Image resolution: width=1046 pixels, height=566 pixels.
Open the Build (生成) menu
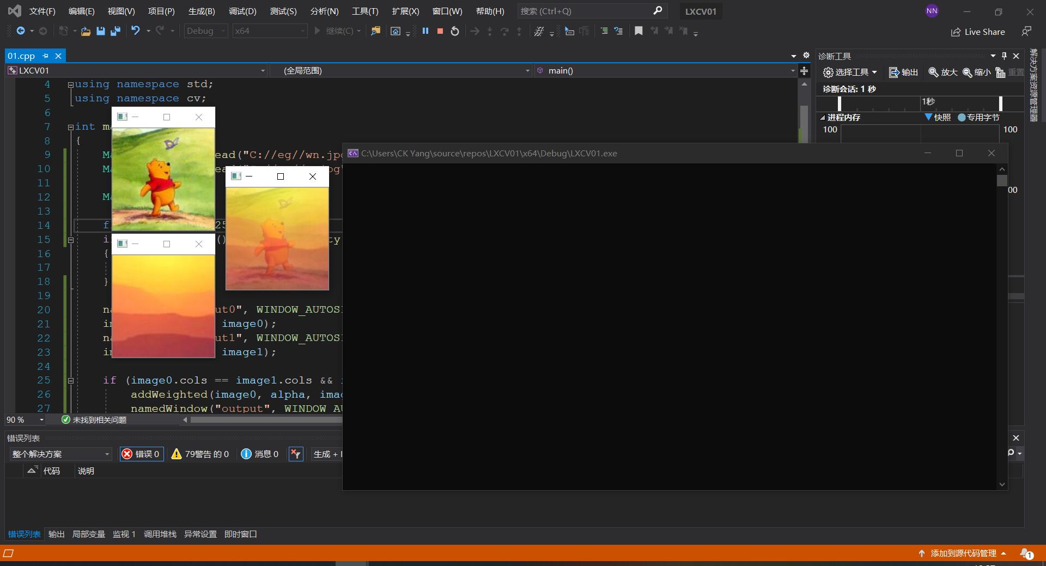tap(202, 11)
